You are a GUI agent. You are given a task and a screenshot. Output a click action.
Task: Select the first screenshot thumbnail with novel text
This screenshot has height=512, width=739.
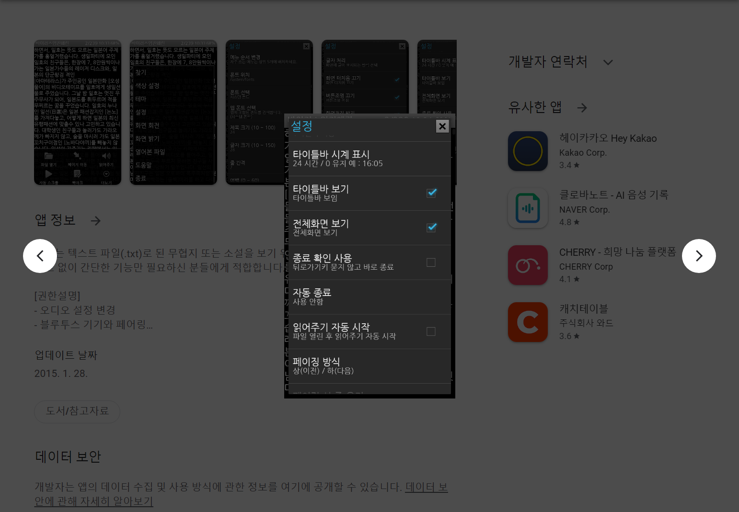[x=78, y=112]
